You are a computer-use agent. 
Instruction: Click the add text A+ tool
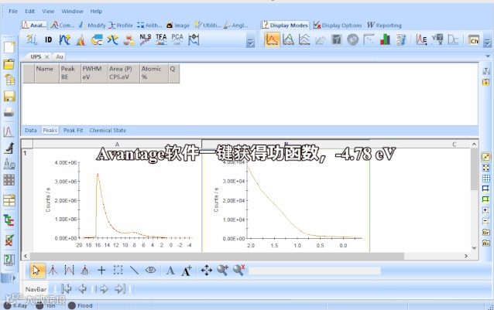click(187, 271)
